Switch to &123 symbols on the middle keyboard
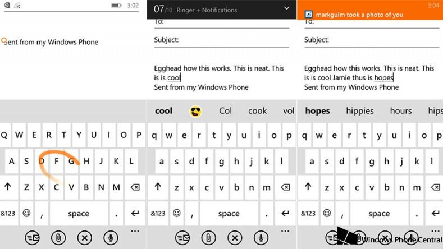The width and height of the screenshot is (443, 249). (157, 213)
